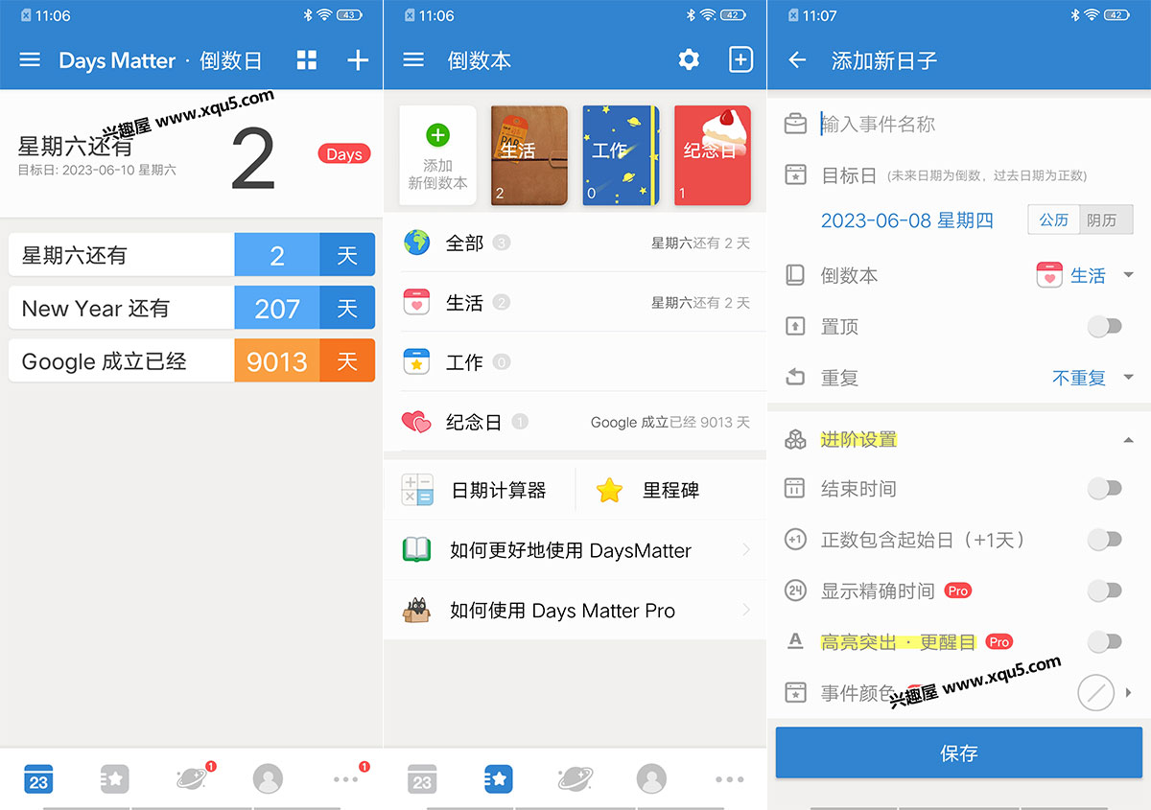Expand 事件颜色 options with right arrow
This screenshot has height=810, width=1151.
click(x=1129, y=692)
